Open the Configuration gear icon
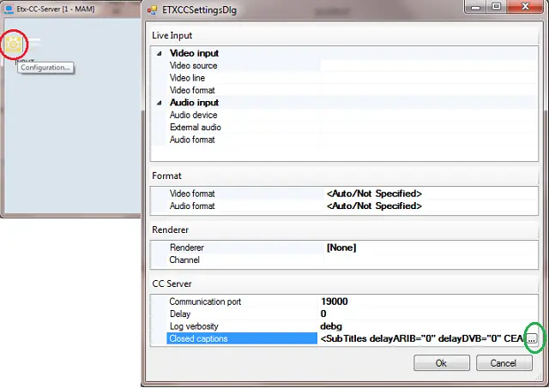This screenshot has width=549, height=388. pyautogui.click(x=15, y=43)
